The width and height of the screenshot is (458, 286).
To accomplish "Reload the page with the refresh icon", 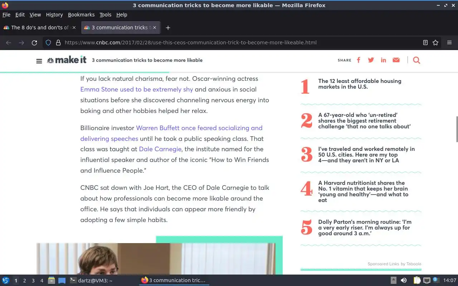I will point(34,43).
